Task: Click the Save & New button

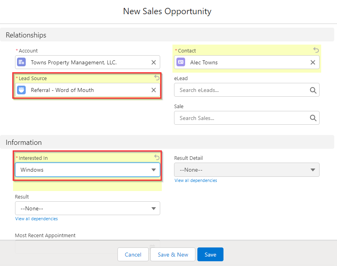Action: pyautogui.click(x=172, y=254)
